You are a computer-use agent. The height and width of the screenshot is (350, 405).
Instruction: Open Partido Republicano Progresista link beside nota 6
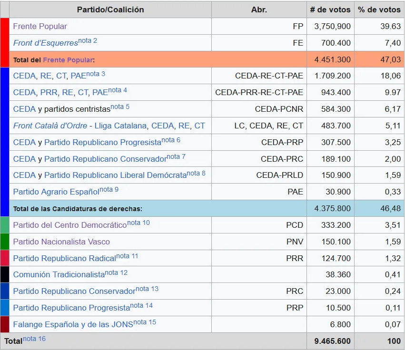(103, 143)
